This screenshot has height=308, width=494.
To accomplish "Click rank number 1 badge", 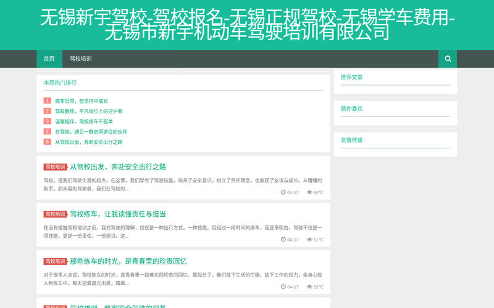I will coord(48,100).
